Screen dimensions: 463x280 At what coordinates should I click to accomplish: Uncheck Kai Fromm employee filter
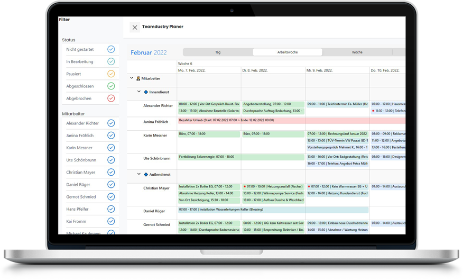pos(111,221)
